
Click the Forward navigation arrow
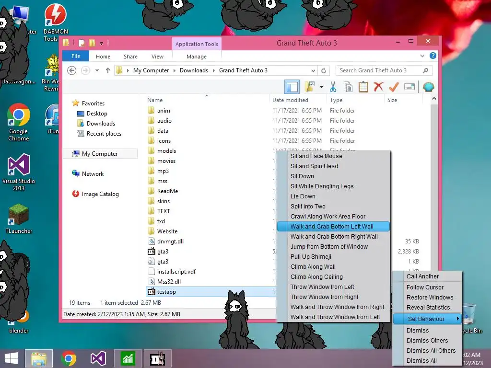(x=85, y=70)
